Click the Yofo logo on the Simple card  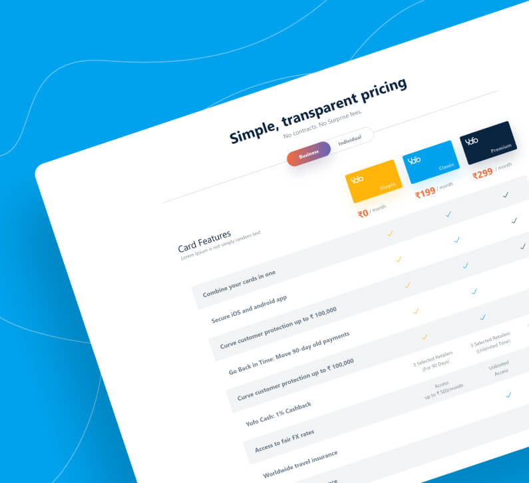pos(357,179)
